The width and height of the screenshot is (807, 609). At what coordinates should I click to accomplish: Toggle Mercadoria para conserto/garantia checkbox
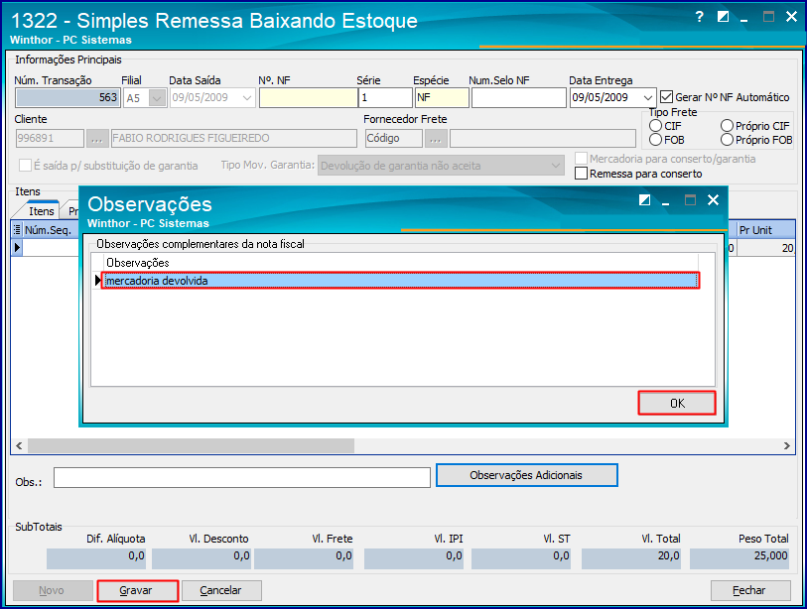(x=581, y=159)
